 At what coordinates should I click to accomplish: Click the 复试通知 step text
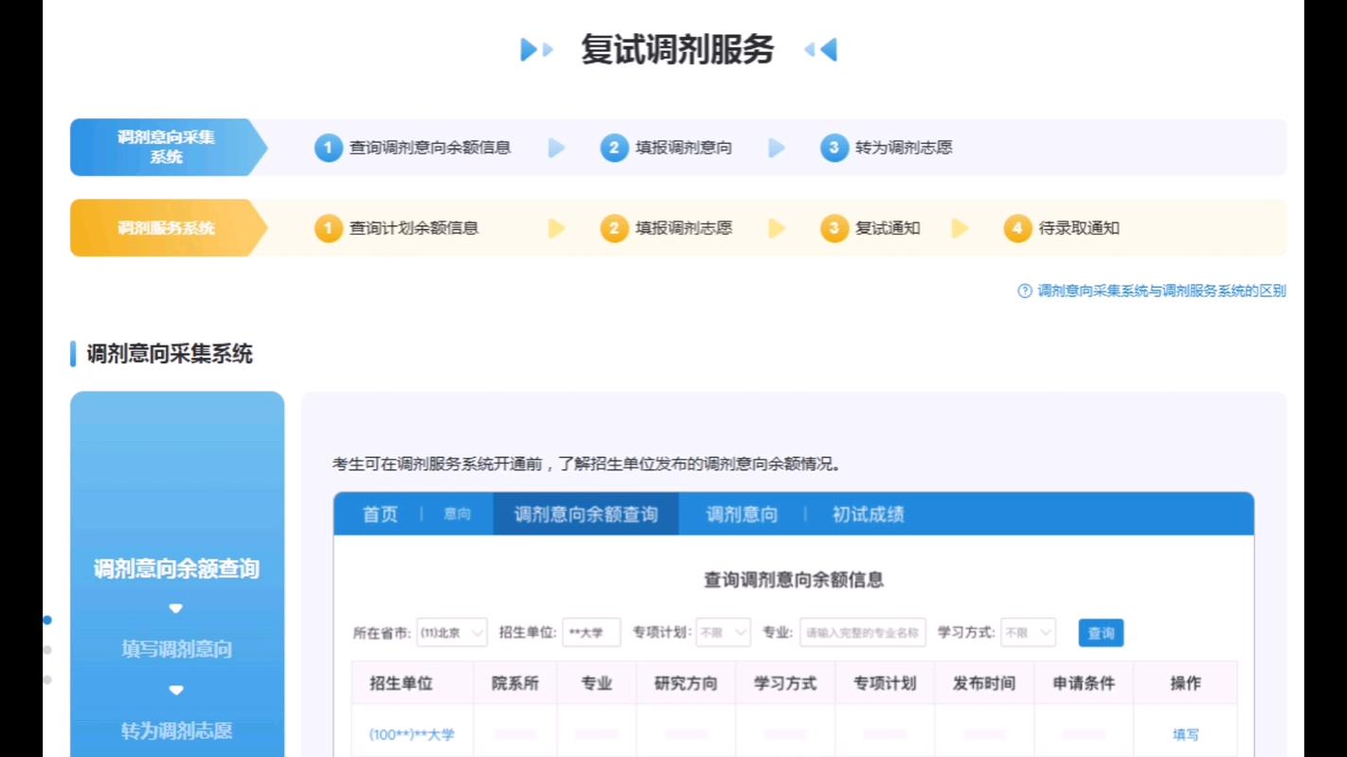pos(888,228)
